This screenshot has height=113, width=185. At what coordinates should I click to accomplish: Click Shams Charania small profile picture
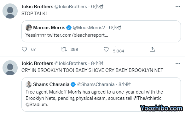tap(29, 84)
